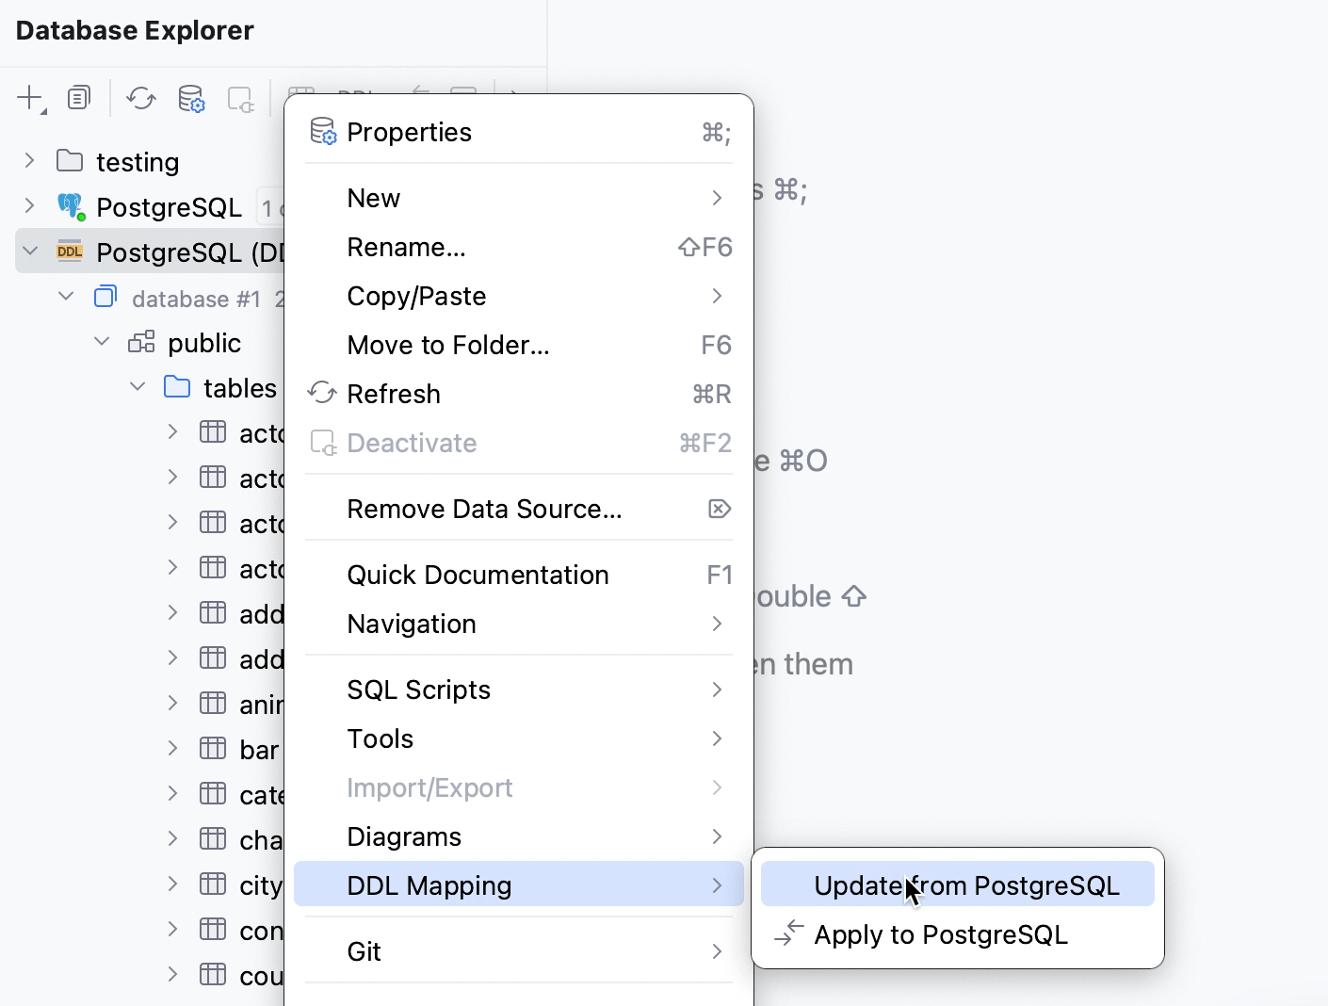Click the Duplicate Data Source toolbar icon
The width and height of the screenshot is (1328, 1006).
pos(79,97)
